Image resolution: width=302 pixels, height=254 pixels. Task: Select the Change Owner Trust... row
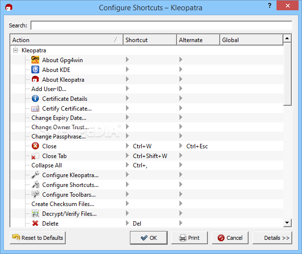147,127
